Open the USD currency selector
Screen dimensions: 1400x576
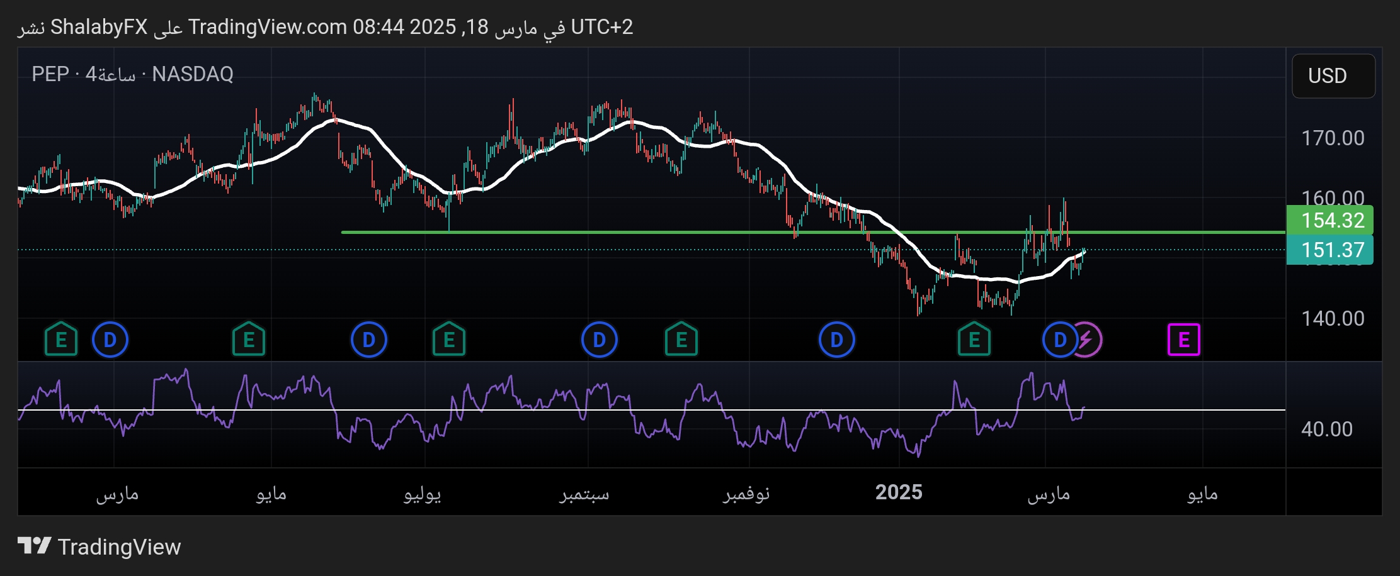(1333, 76)
